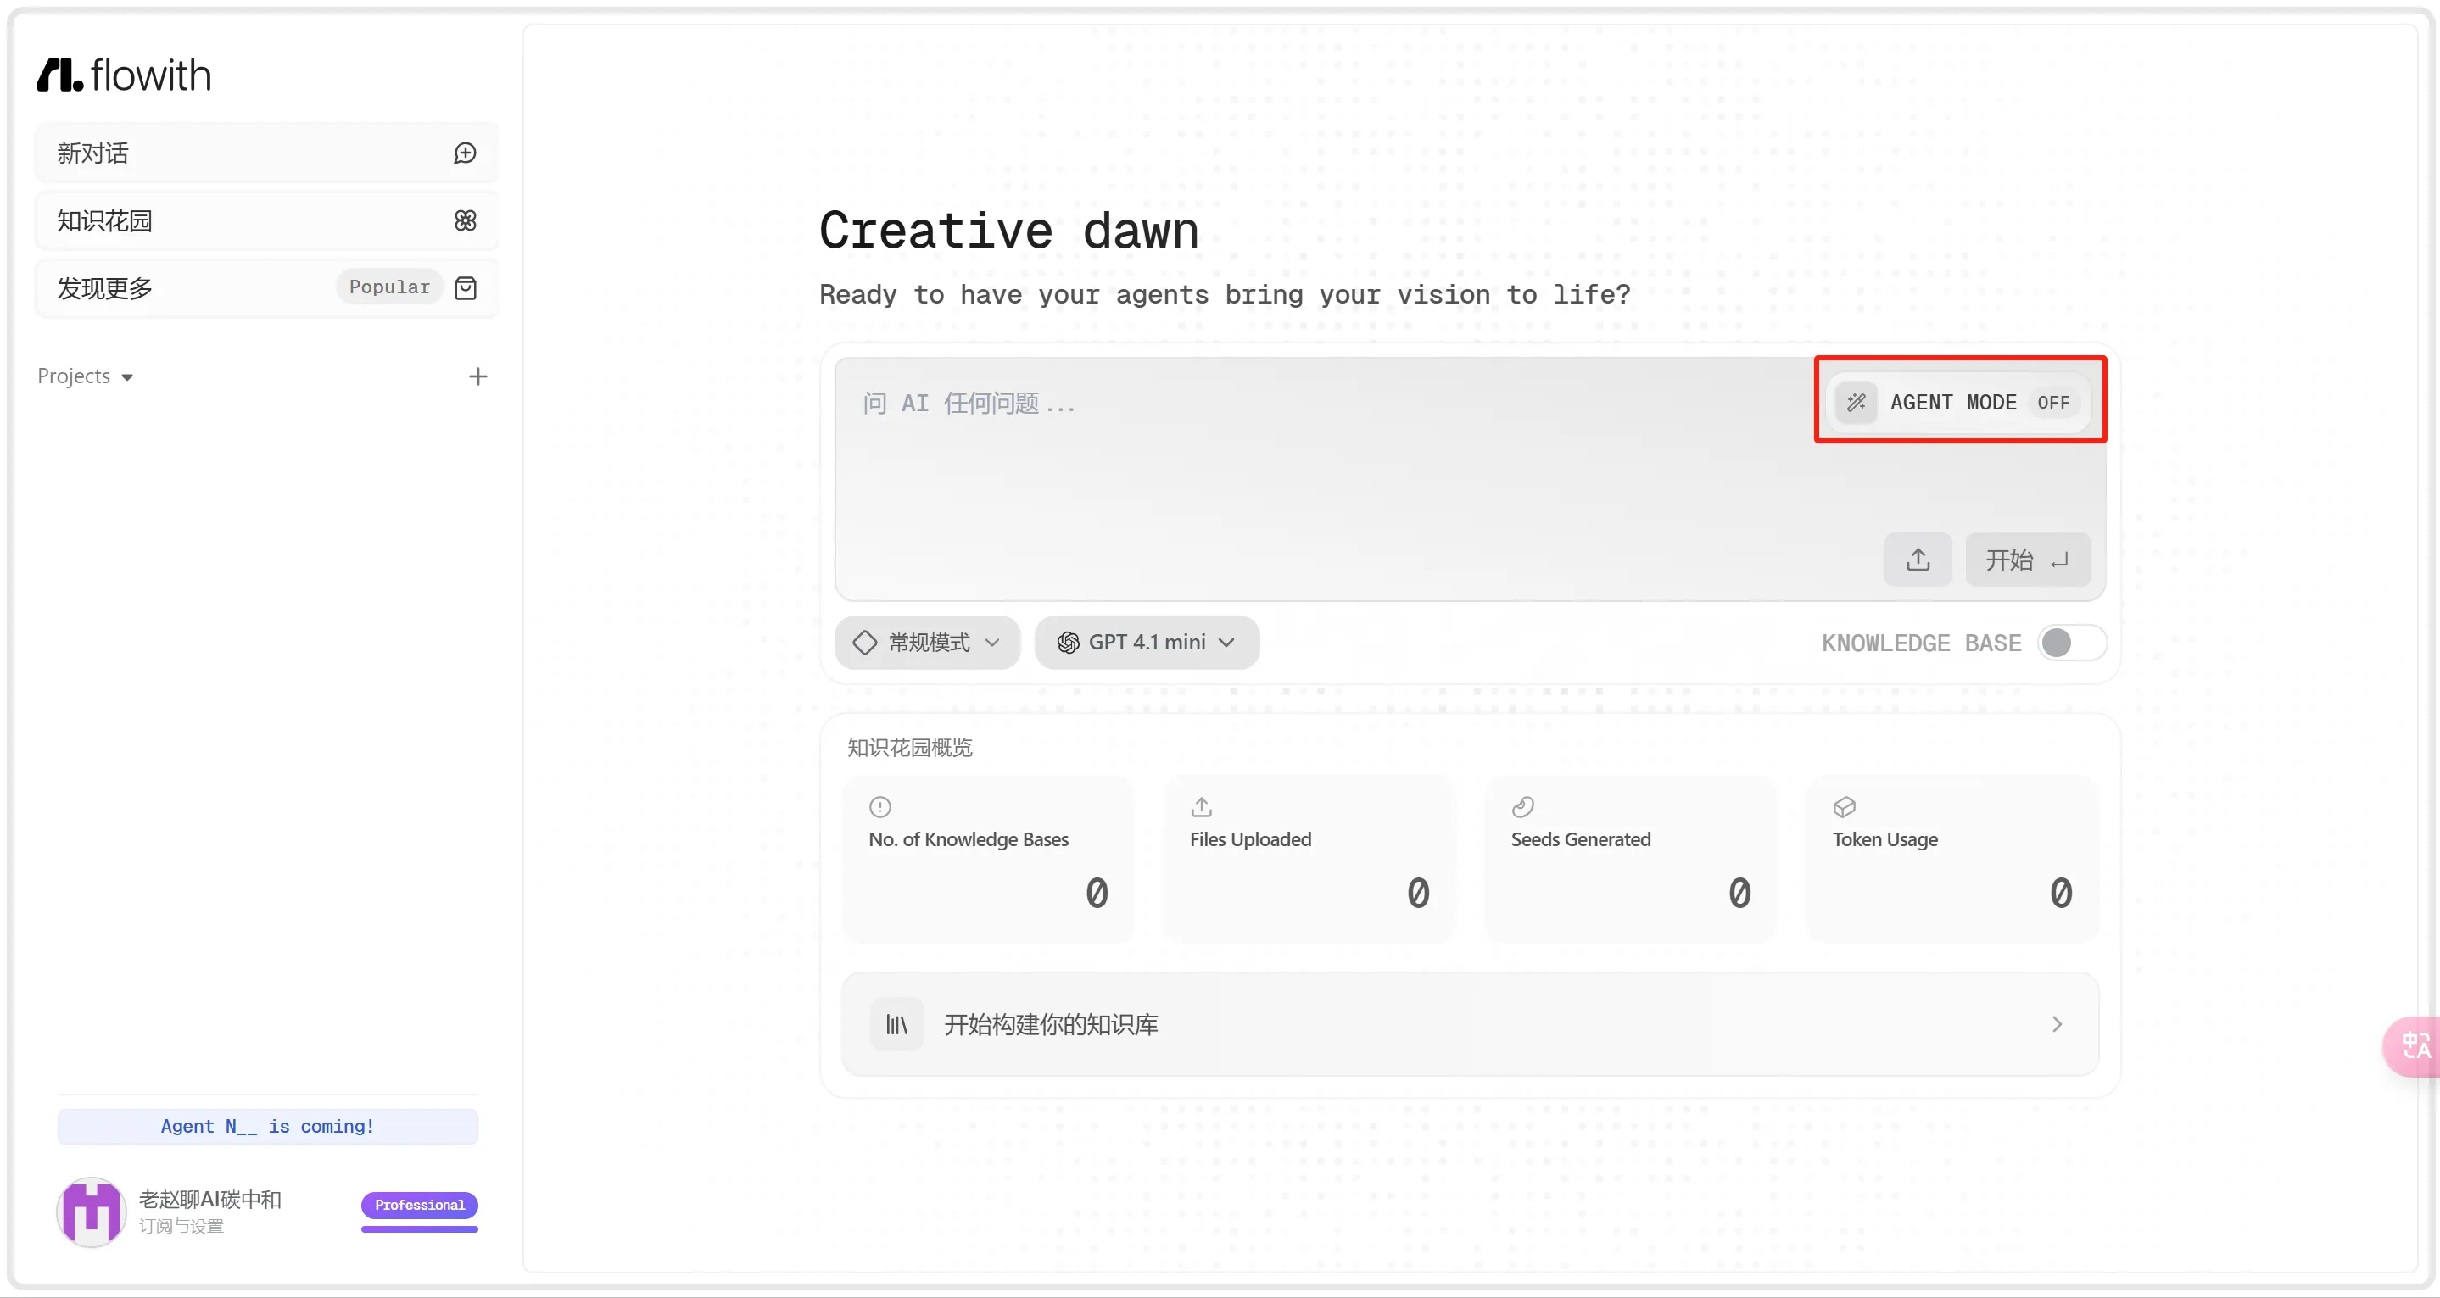2440x1298 pixels.
Task: Open the GPT 4.1 mini model dropdown
Action: pos(1146,643)
